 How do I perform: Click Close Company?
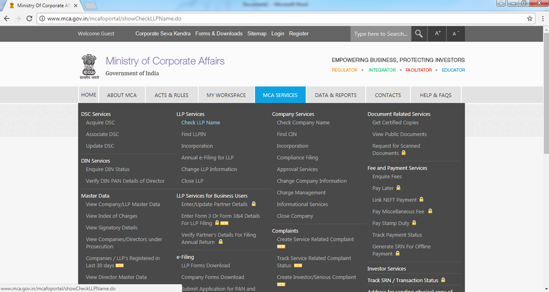[295, 216]
